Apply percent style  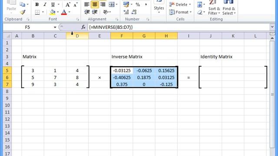(x=138, y=5)
